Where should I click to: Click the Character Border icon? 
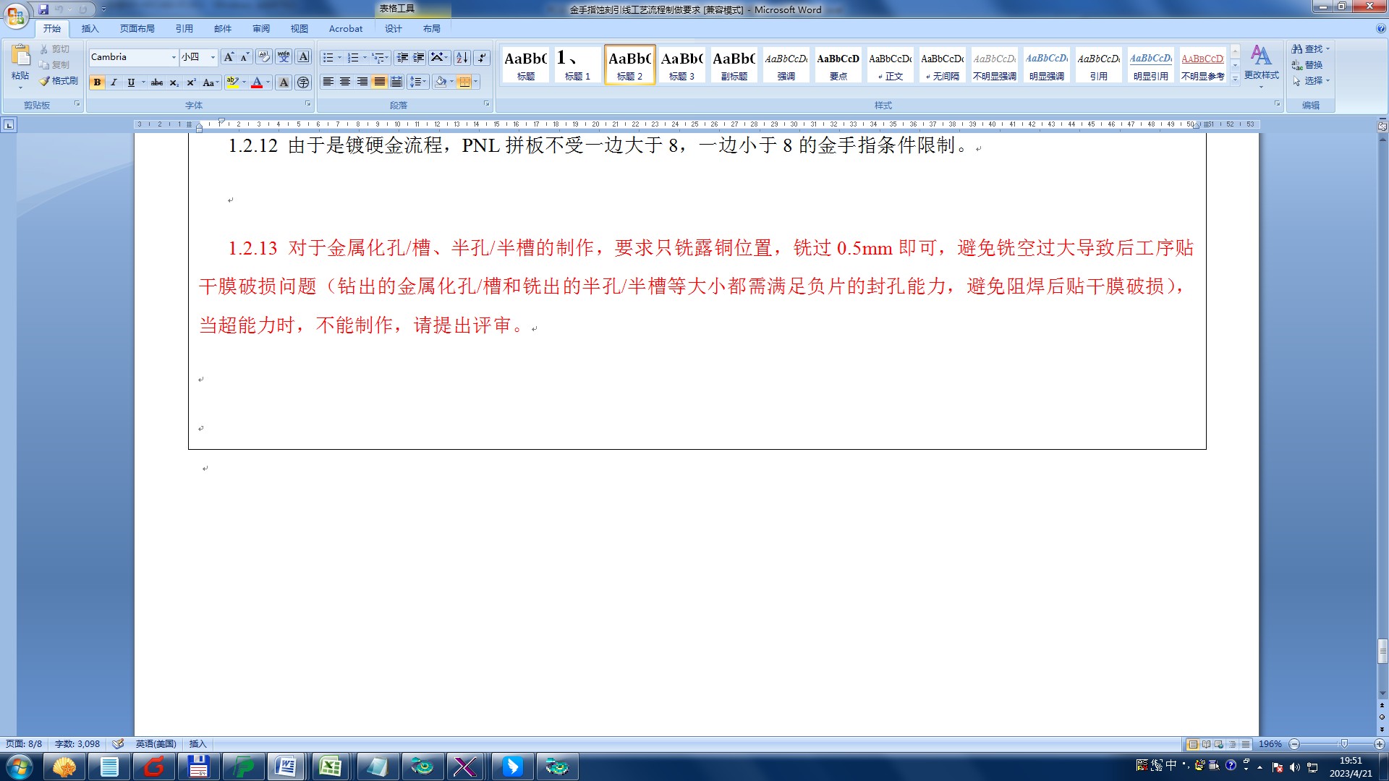[x=303, y=57]
